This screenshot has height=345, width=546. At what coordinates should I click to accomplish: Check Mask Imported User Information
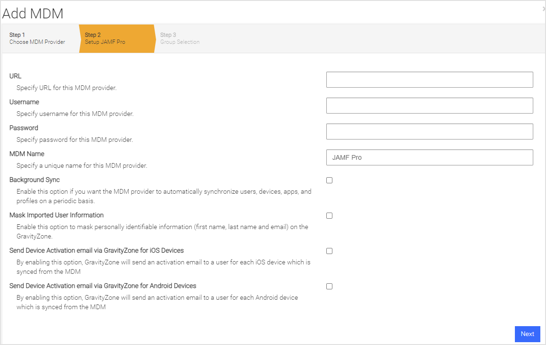point(329,215)
